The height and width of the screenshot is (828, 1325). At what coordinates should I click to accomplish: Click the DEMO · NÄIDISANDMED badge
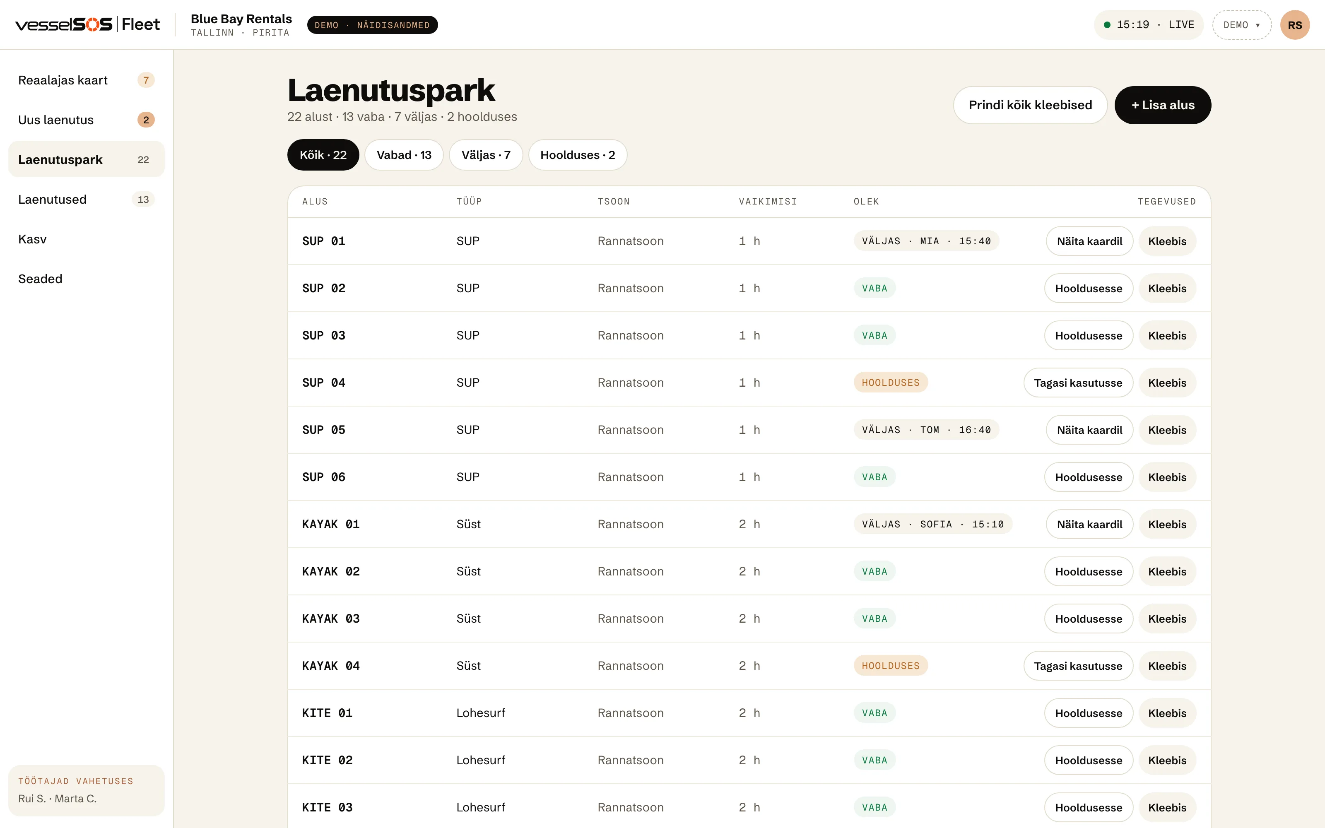point(372,25)
